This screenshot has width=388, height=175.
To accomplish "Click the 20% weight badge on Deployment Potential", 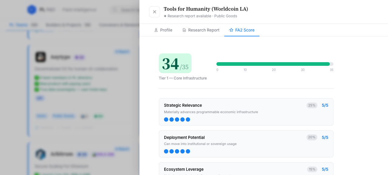I will point(312,137).
